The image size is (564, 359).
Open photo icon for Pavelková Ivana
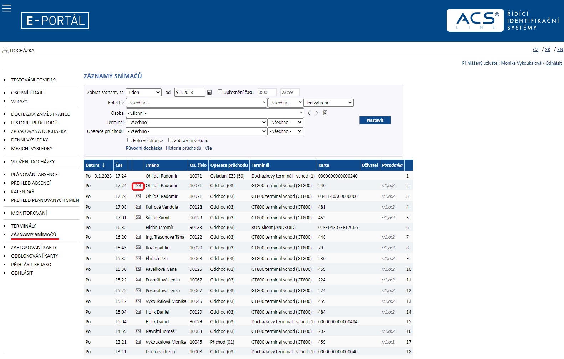(x=138, y=269)
